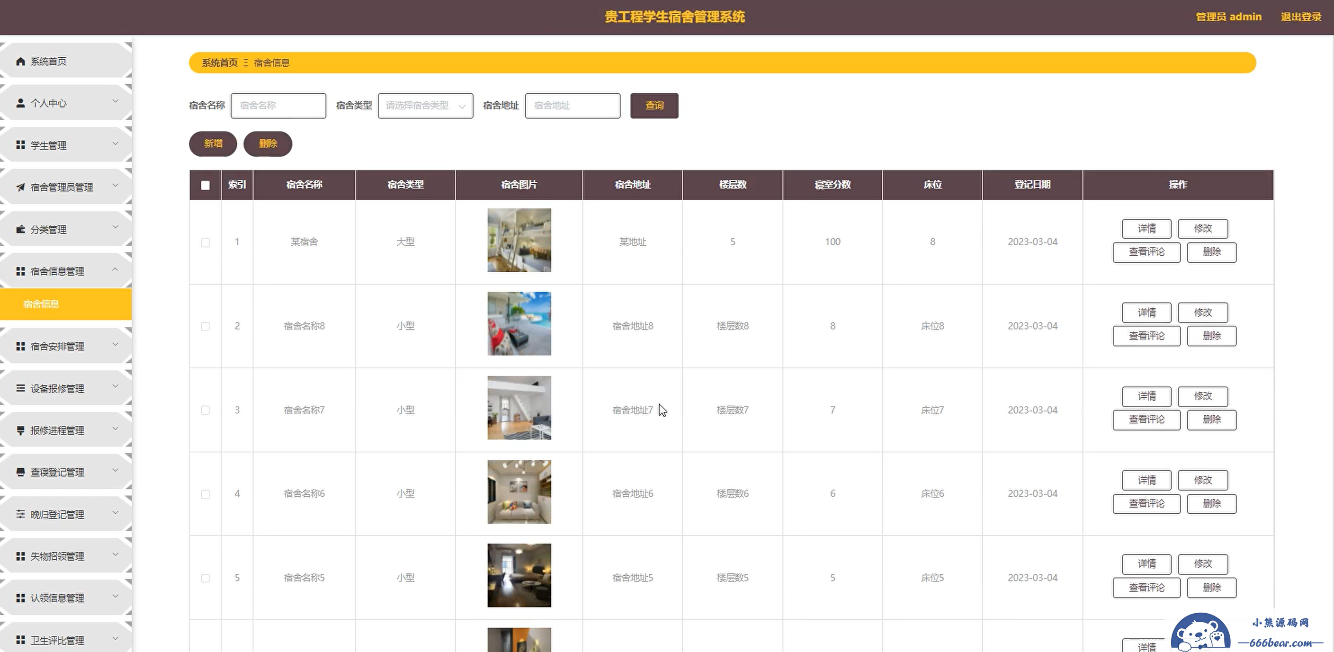Click the grid icon beside 宿舍安排管理

[x=21, y=346]
